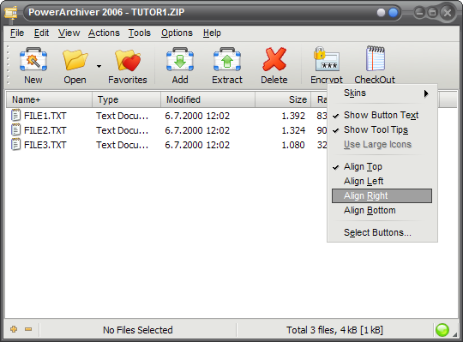Click the PowerArchiver app icon in the title bar
The image size is (463, 342).
tap(11, 13)
